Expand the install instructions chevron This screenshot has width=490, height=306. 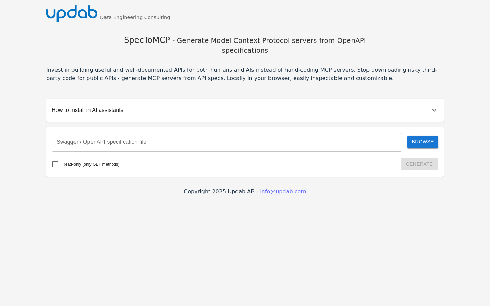[x=434, y=110]
